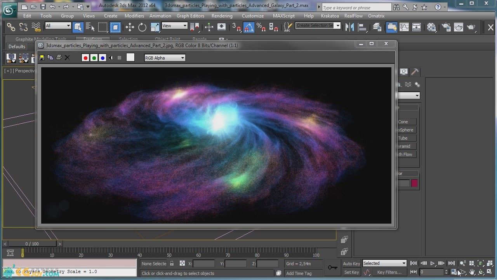Toggle the blue channel display
This screenshot has height=280, width=497.
(103, 58)
